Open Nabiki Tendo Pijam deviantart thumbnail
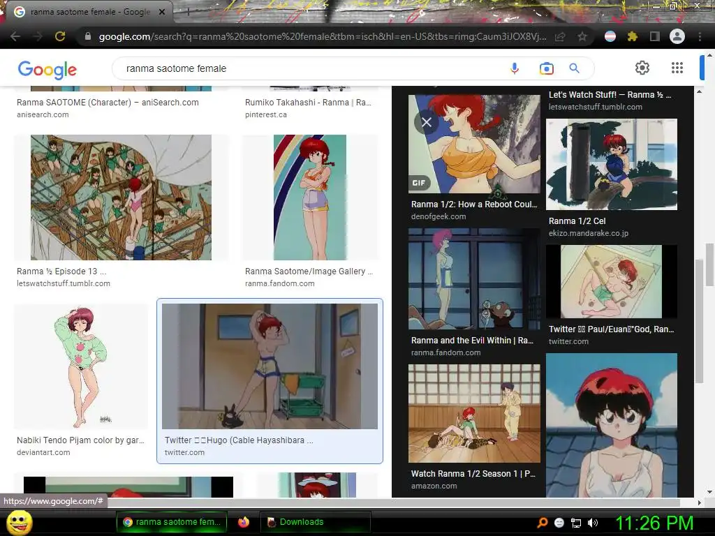Viewport: 715px width, 536px height. (81, 366)
